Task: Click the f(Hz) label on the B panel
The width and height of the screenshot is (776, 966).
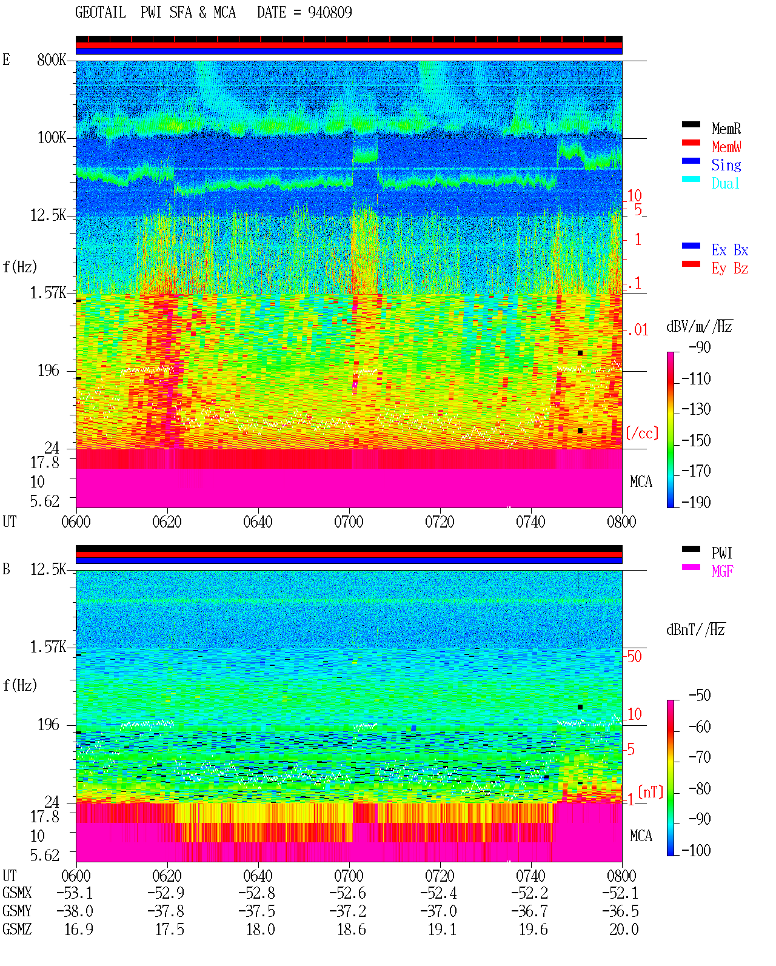Action: tap(19, 685)
